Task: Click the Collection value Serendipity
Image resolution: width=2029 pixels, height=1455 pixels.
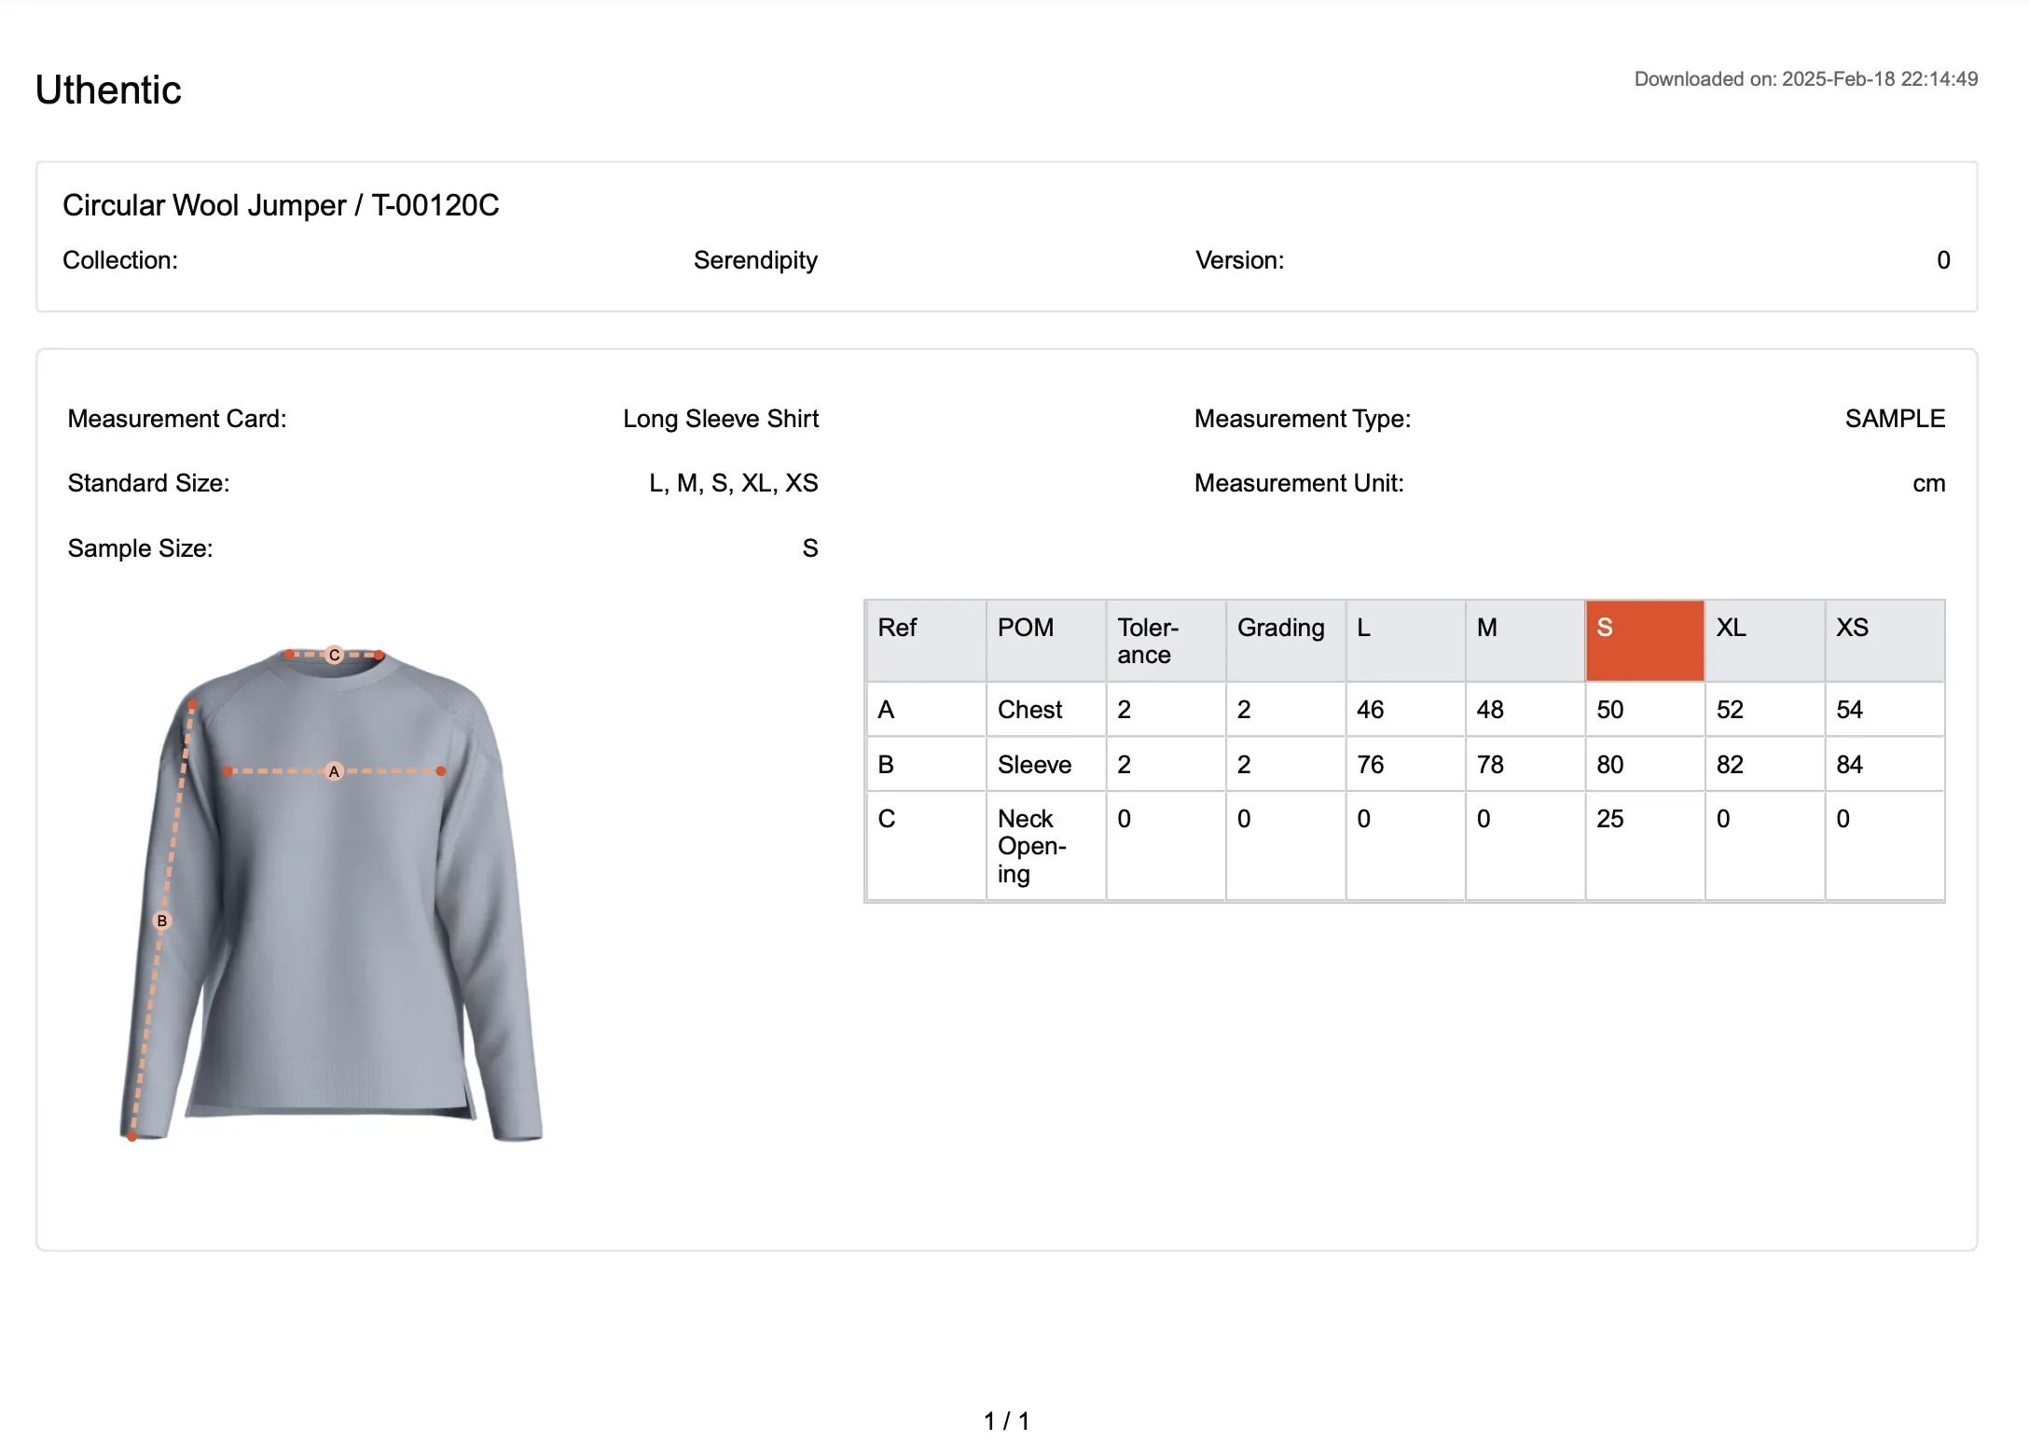Action: point(755,260)
